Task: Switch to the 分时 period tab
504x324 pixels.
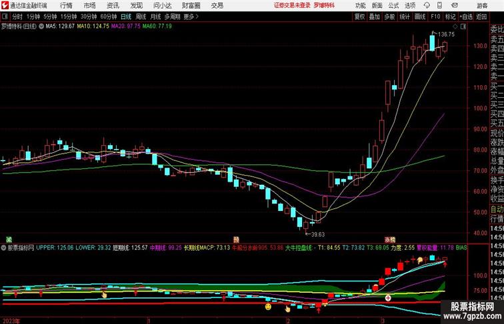Action: [17, 17]
